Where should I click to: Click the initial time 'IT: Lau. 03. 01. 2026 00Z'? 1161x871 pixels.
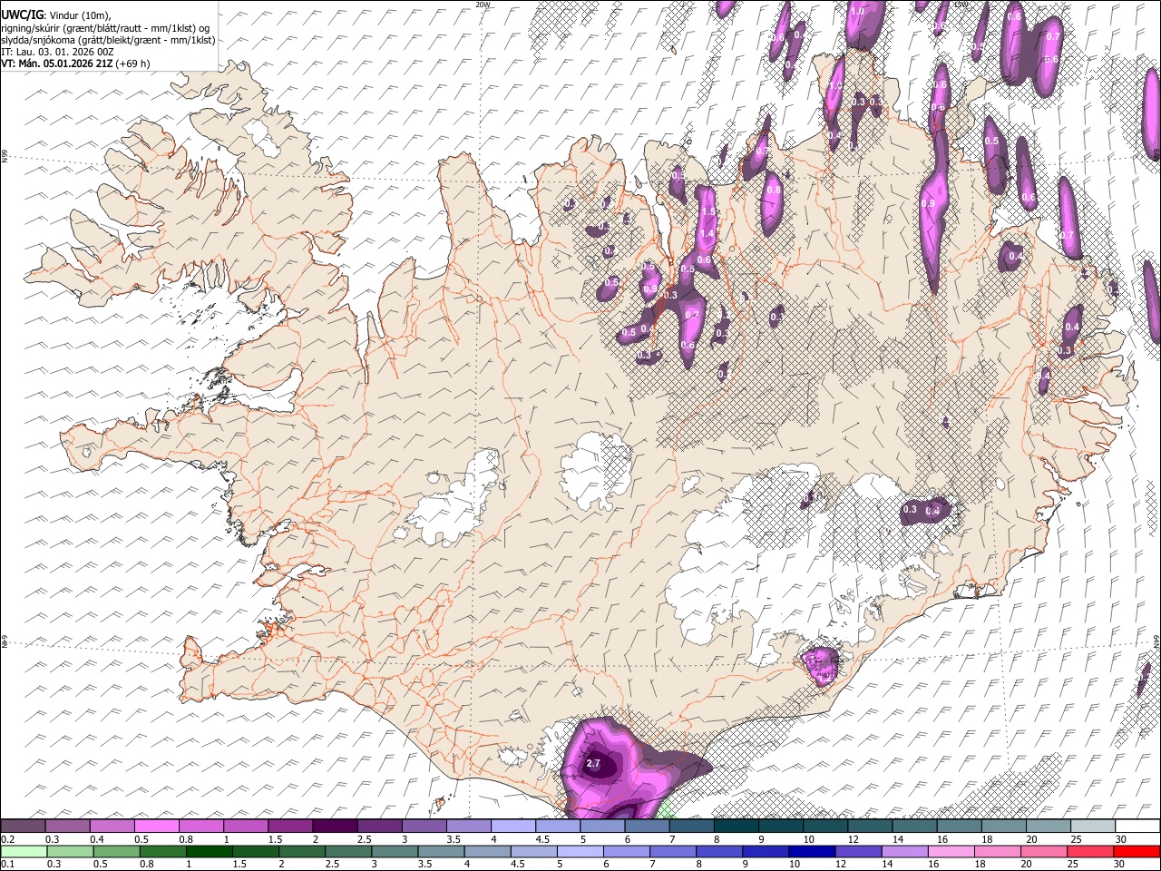[57, 52]
